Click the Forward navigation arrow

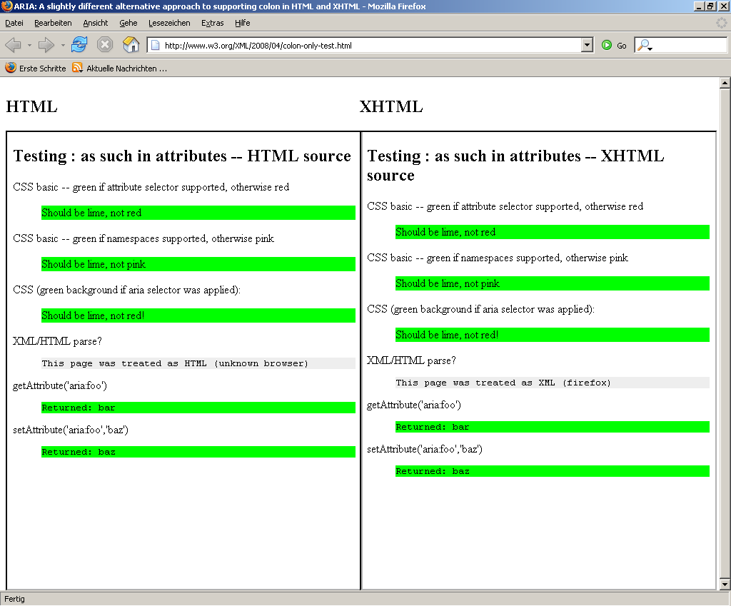[46, 45]
